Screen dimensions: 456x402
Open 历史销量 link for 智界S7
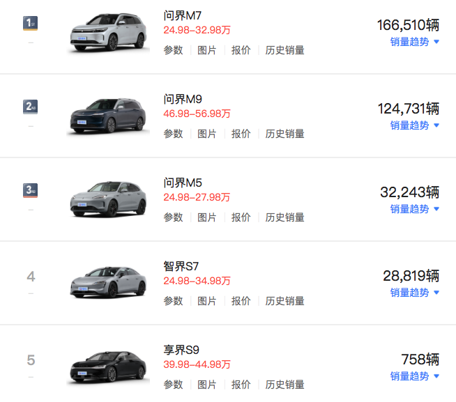coord(284,301)
